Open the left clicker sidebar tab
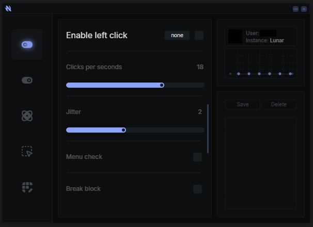The height and width of the screenshot is (227, 313). point(27,44)
